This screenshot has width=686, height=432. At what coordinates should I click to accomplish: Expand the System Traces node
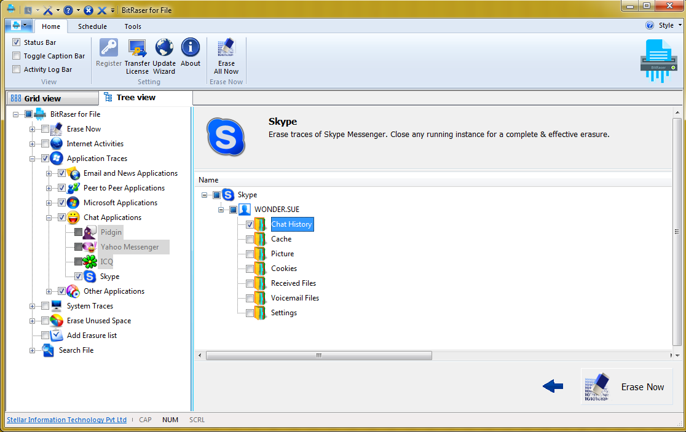point(33,306)
